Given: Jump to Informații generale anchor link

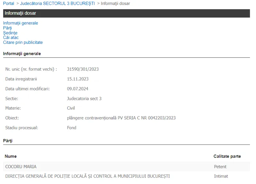Looking at the screenshot, I should [20, 23].
